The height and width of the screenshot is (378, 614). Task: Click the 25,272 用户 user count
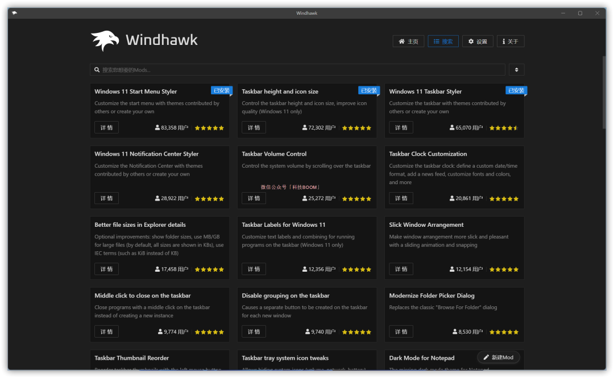point(319,198)
